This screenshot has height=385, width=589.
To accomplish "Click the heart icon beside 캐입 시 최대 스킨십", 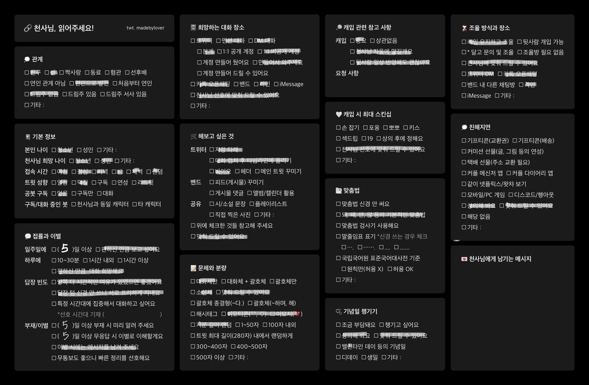I will click(339, 115).
